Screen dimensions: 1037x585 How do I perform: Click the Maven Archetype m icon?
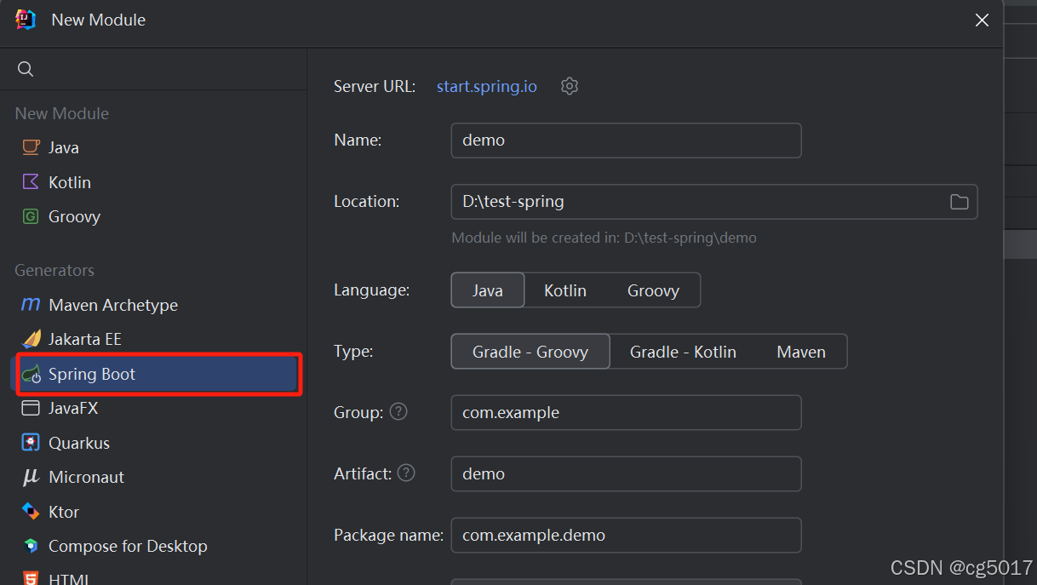[31, 305]
